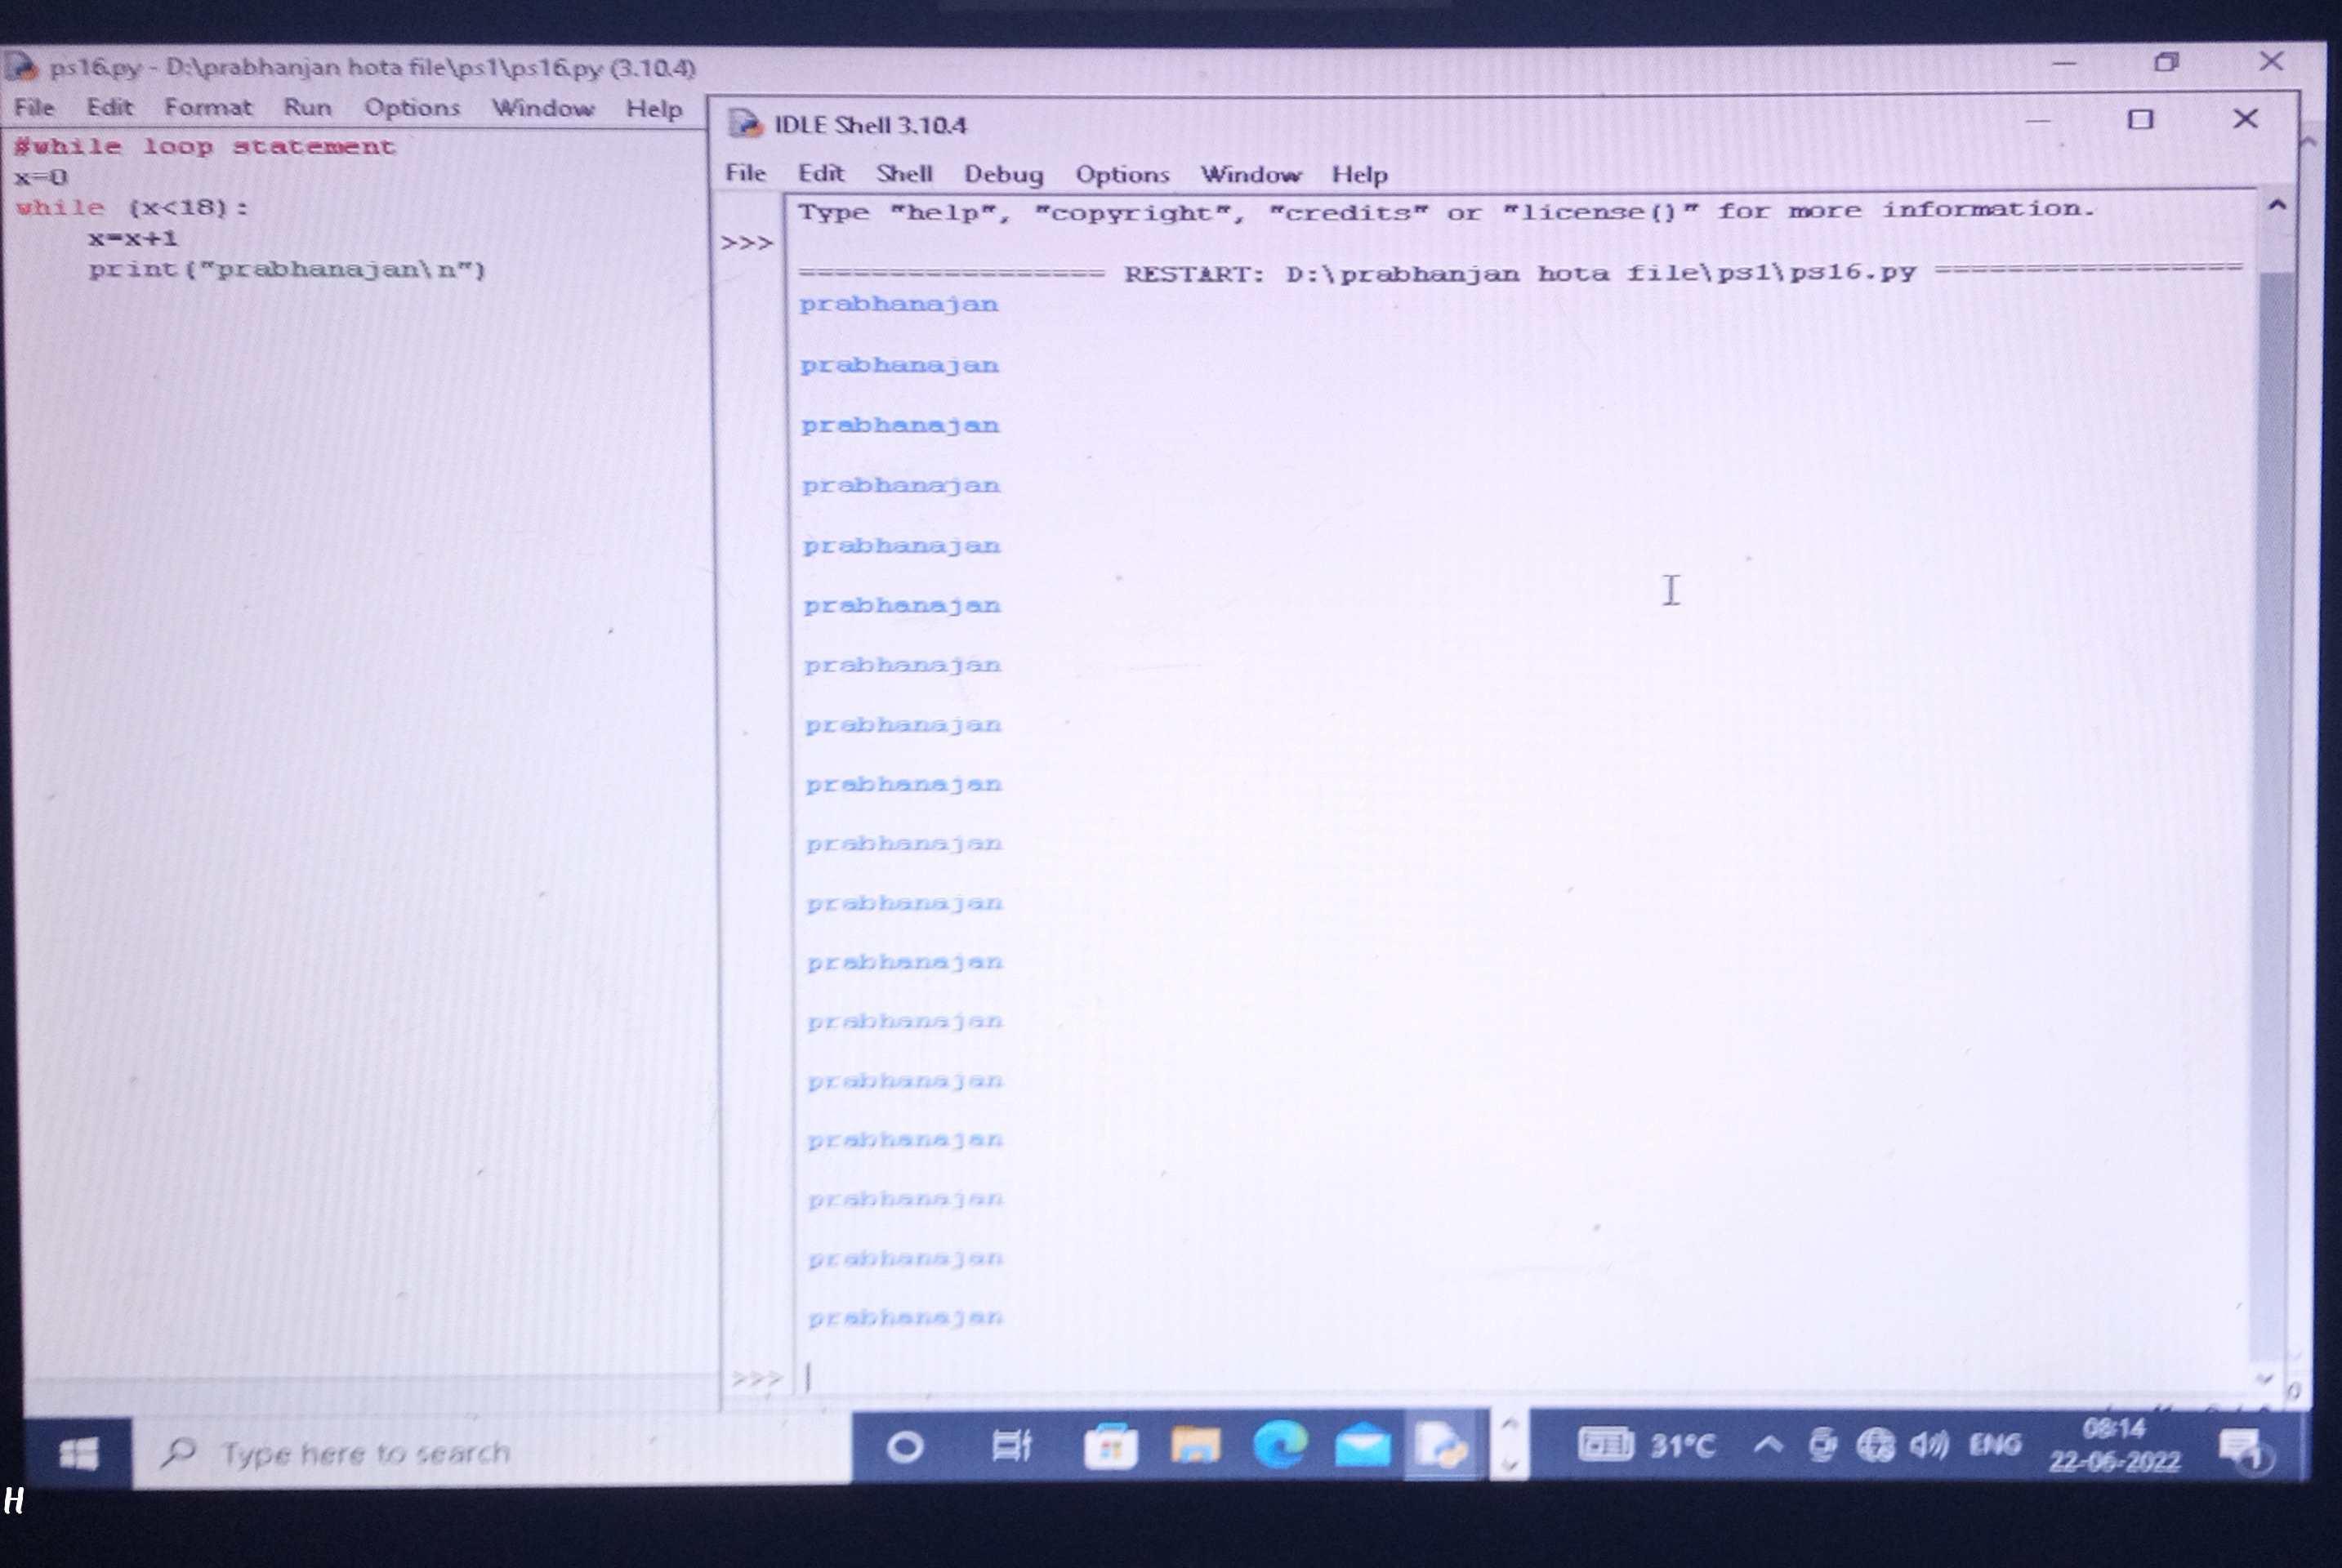Click the Windows Start button
The height and width of the screenshot is (1568, 2342).
pos(78,1452)
